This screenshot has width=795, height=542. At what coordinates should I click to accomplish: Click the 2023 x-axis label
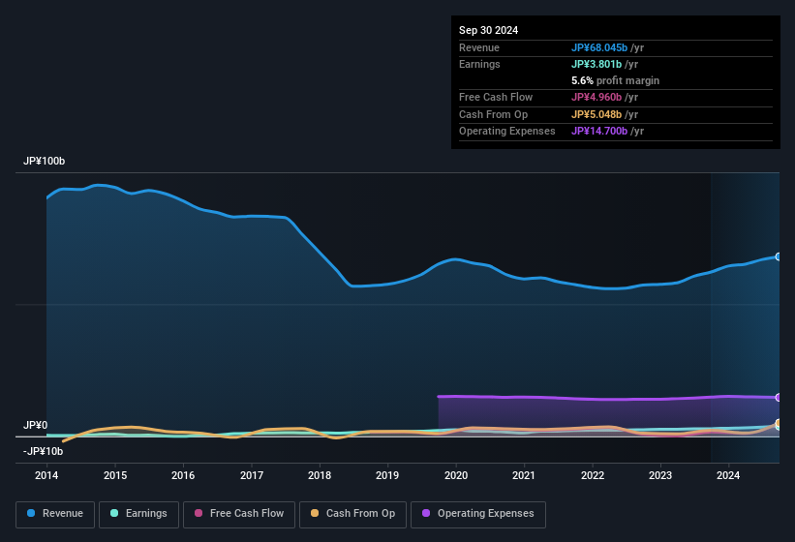[x=660, y=475]
